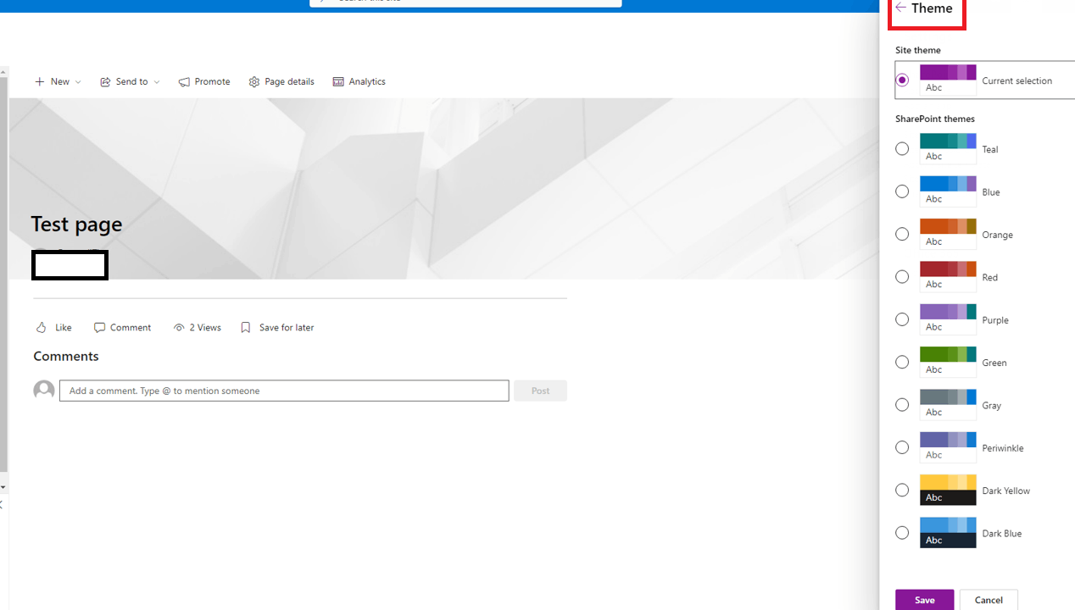The width and height of the screenshot is (1075, 610).
Task: Click the Comment label
Action: [x=131, y=327]
